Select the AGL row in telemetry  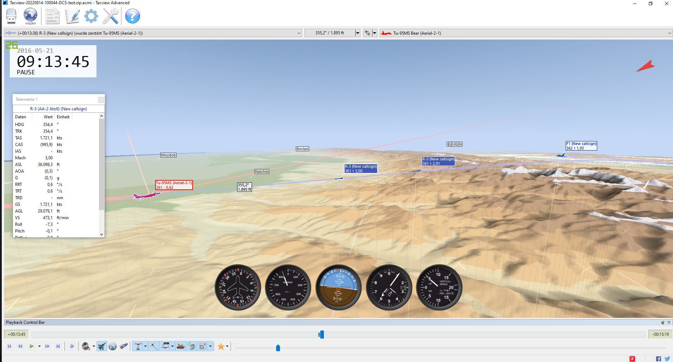(x=56, y=211)
